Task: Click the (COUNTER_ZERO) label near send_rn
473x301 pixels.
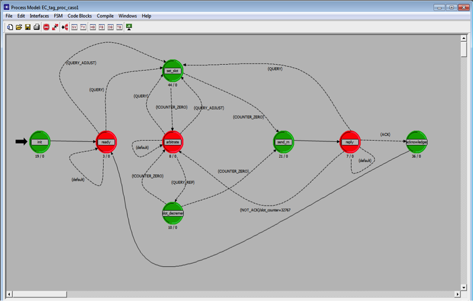Action: pos(248,117)
